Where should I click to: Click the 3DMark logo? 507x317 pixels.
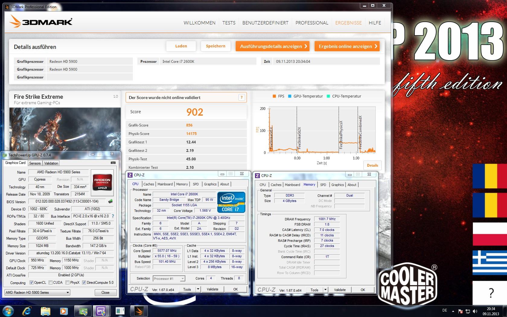pos(41,21)
